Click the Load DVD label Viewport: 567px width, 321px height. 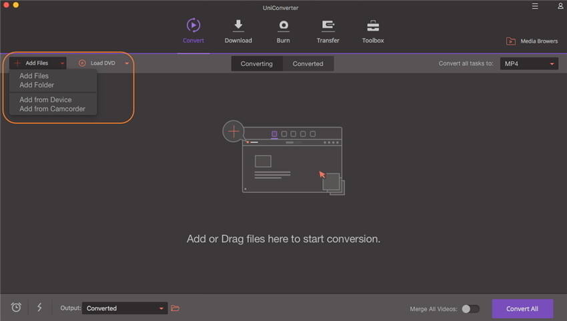coord(103,63)
